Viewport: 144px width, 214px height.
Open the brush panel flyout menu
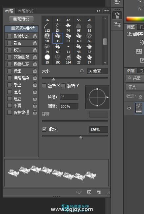tap(107, 11)
